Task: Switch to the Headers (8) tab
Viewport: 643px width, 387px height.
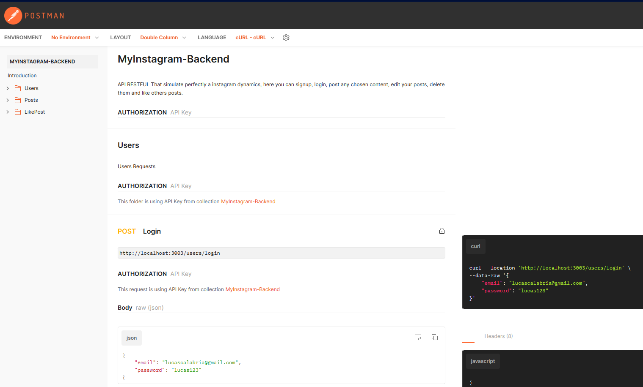Action: (498, 336)
